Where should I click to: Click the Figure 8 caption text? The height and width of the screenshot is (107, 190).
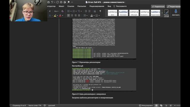[x=89, y=94]
